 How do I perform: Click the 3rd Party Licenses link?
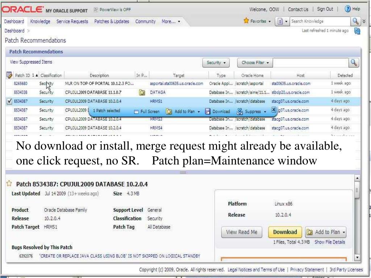pyautogui.click(x=346, y=269)
